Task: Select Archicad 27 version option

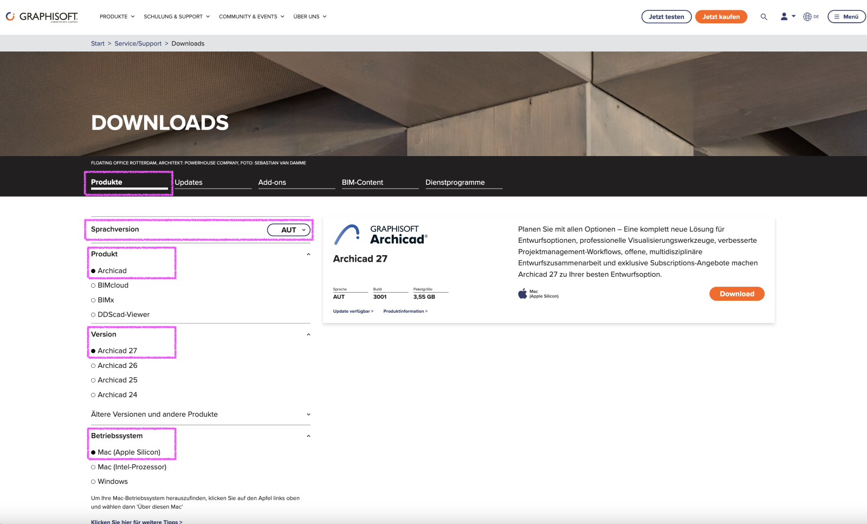Action: (x=114, y=351)
